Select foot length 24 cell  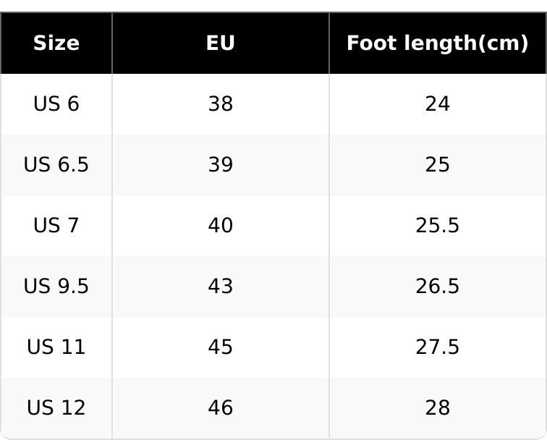tap(437, 104)
